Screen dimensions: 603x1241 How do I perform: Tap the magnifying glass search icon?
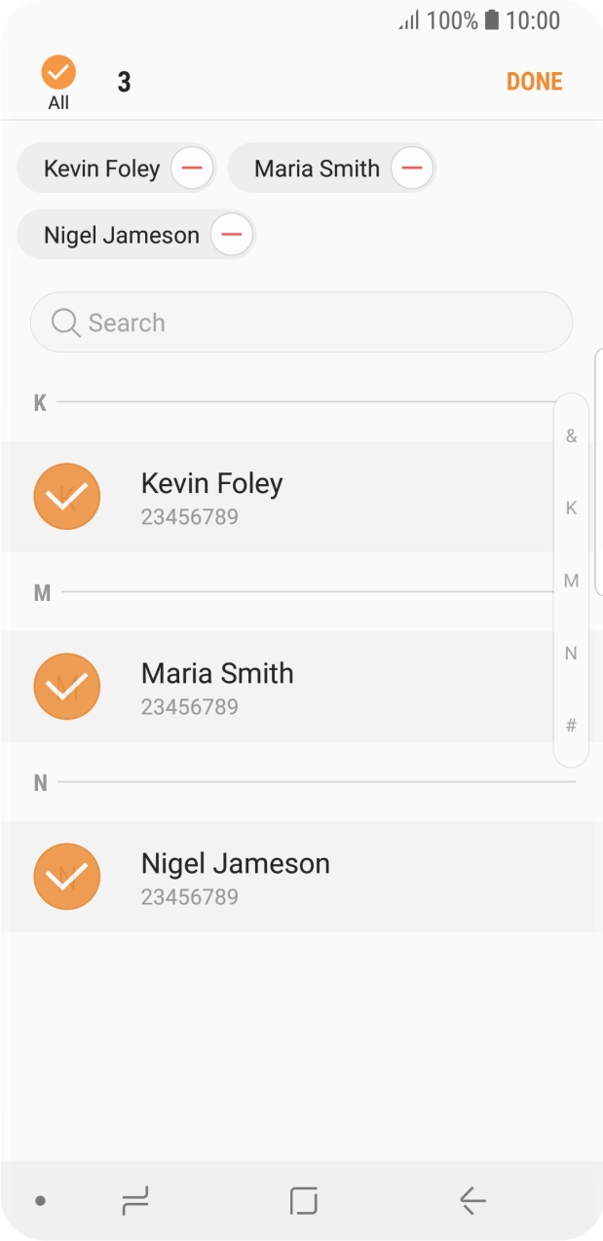(66, 322)
